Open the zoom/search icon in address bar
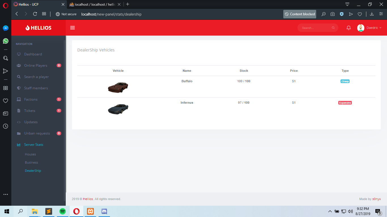This screenshot has height=217, width=387. coord(324,14)
